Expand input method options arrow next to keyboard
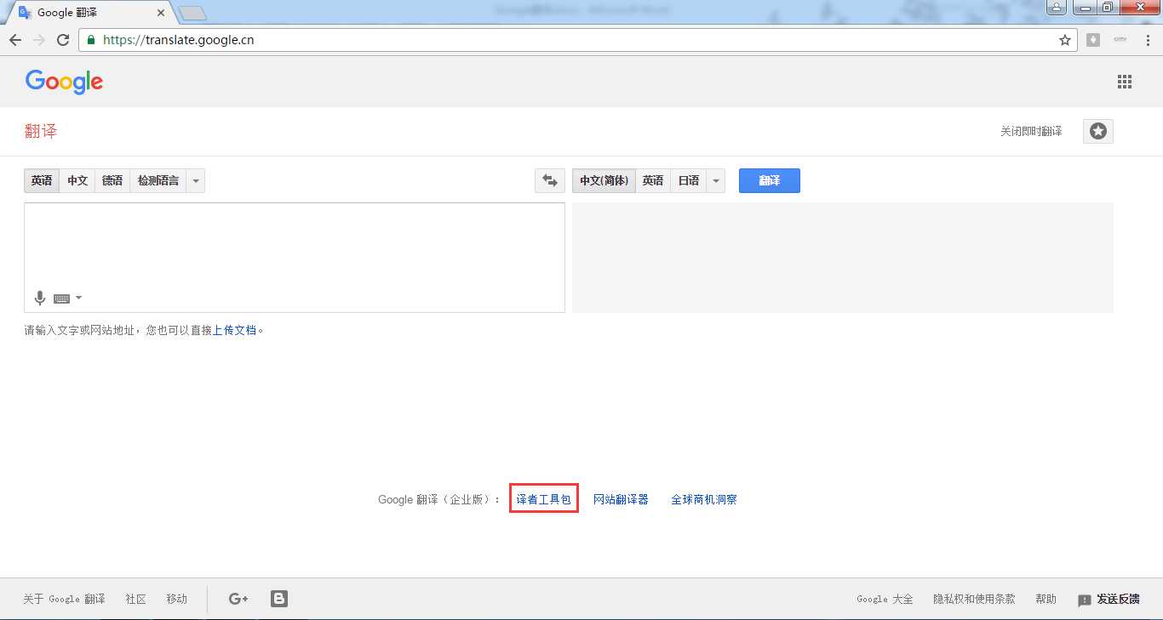This screenshot has height=620, width=1163. pos(79,298)
